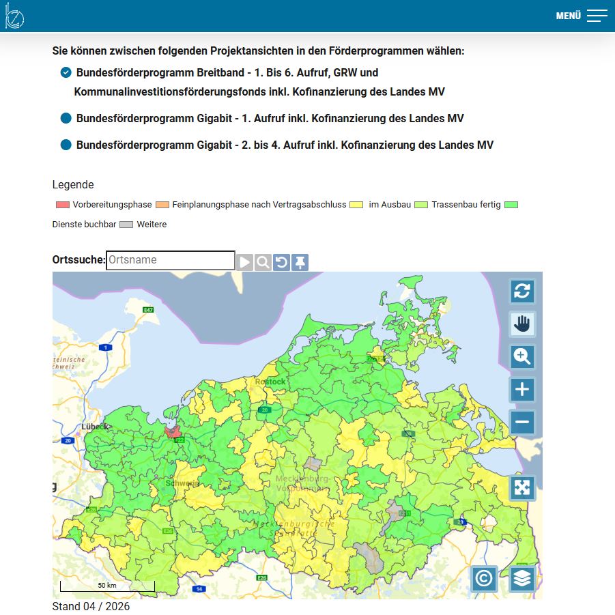Click the Lübeck label on the map
This screenshot has height=615, width=615.
[95, 427]
